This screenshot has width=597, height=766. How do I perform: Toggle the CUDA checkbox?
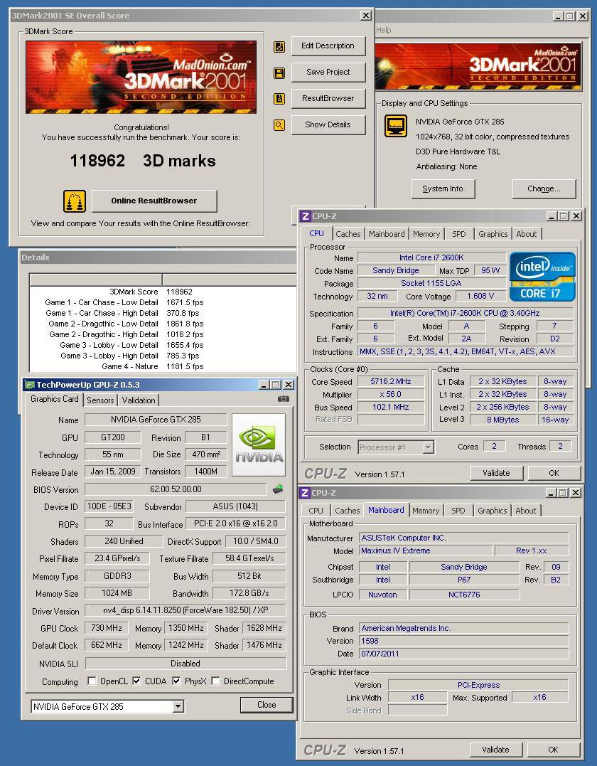[136, 681]
